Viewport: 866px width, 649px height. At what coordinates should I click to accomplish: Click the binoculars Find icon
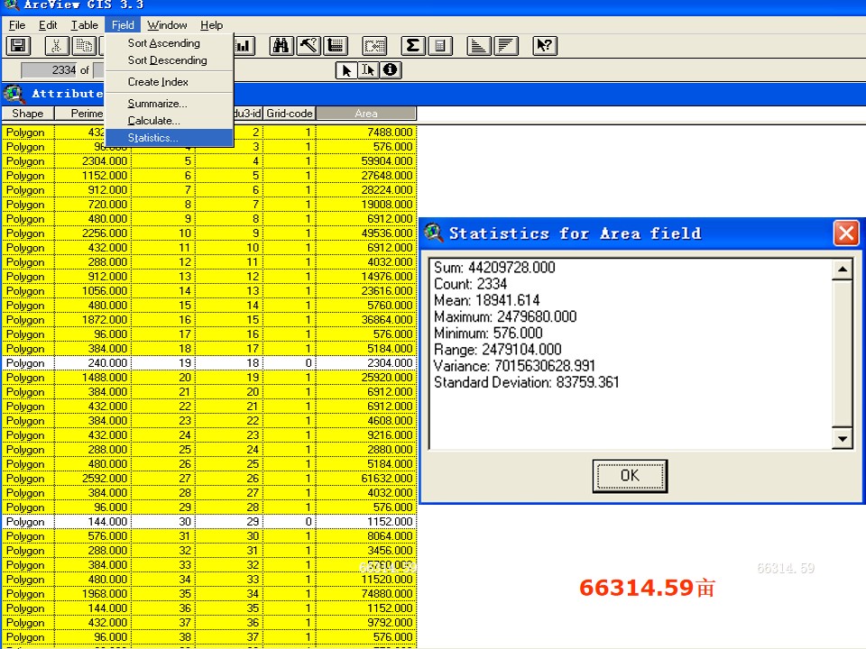(281, 46)
